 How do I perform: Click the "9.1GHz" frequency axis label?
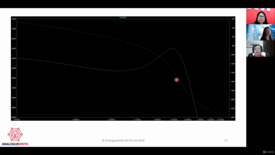tap(220, 120)
